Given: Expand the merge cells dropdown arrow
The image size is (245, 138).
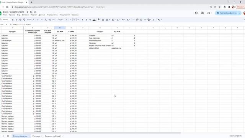Looking at the screenshot, I should tap(109, 20).
